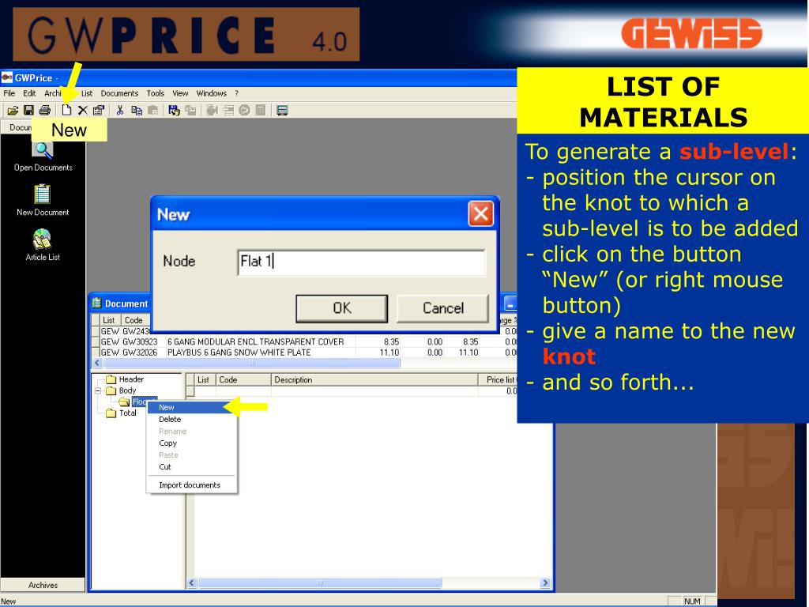Click the New blank page toolbar icon
809x607 pixels.
(66, 110)
